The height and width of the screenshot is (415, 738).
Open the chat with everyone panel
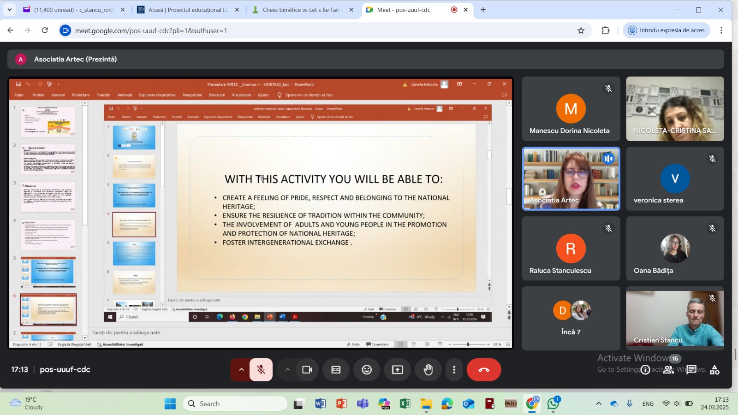[691, 370]
